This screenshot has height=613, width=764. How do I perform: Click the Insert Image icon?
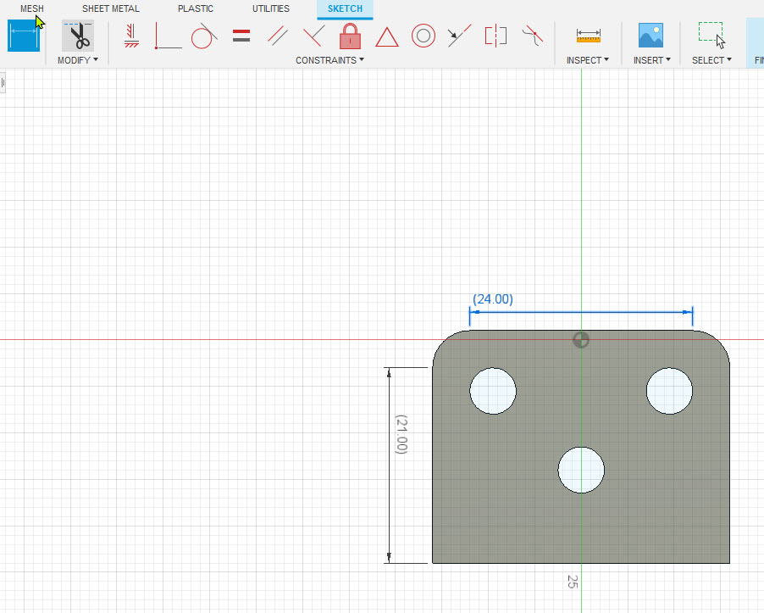pyautogui.click(x=650, y=36)
